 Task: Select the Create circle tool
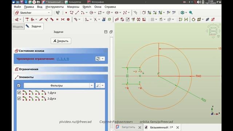tap(91, 13)
